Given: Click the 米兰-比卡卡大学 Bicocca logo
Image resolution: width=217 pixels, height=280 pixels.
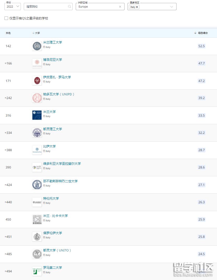Looking at the screenshot, I should 37,219.
